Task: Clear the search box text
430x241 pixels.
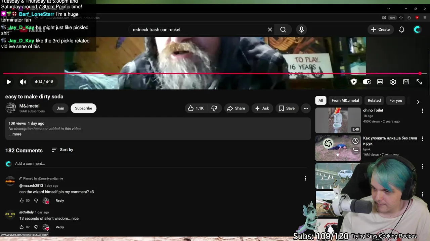Action: (270, 29)
